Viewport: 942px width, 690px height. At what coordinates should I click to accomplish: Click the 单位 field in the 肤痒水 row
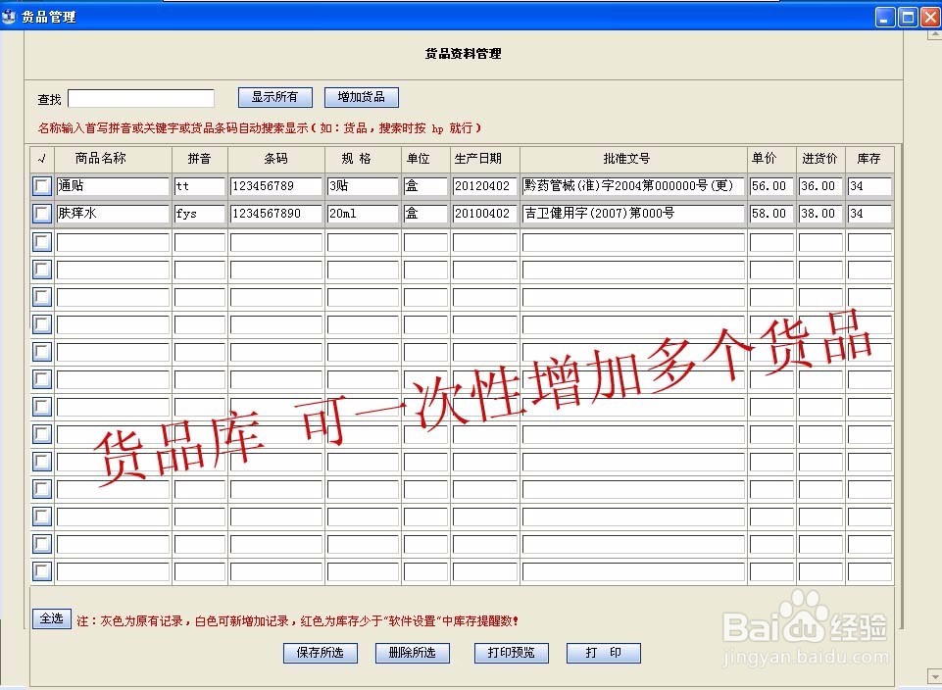425,214
